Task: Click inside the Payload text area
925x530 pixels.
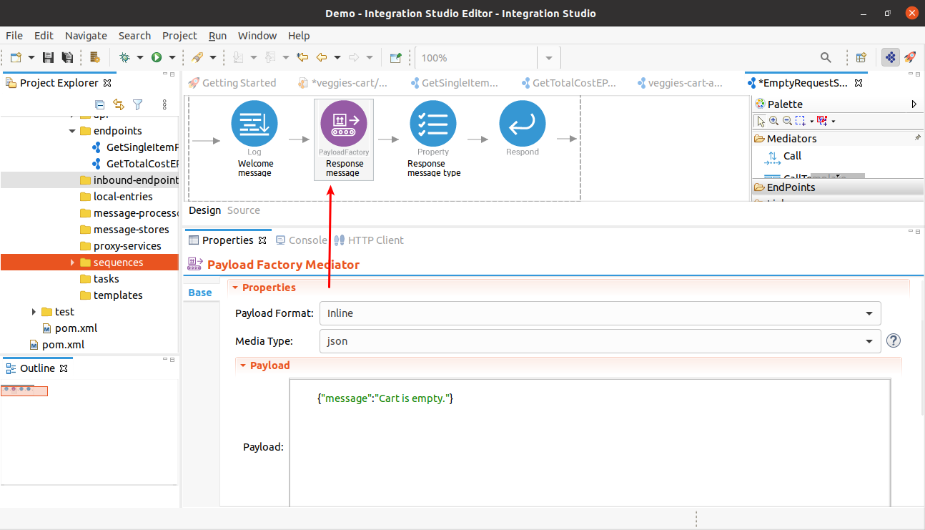Action: 590,443
